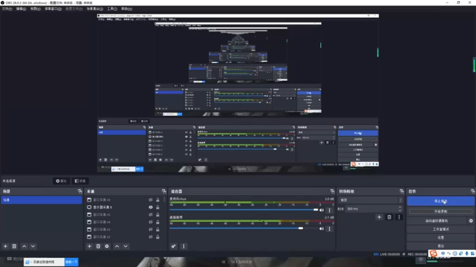Remove the selected scene with the trash icon

[14, 246]
